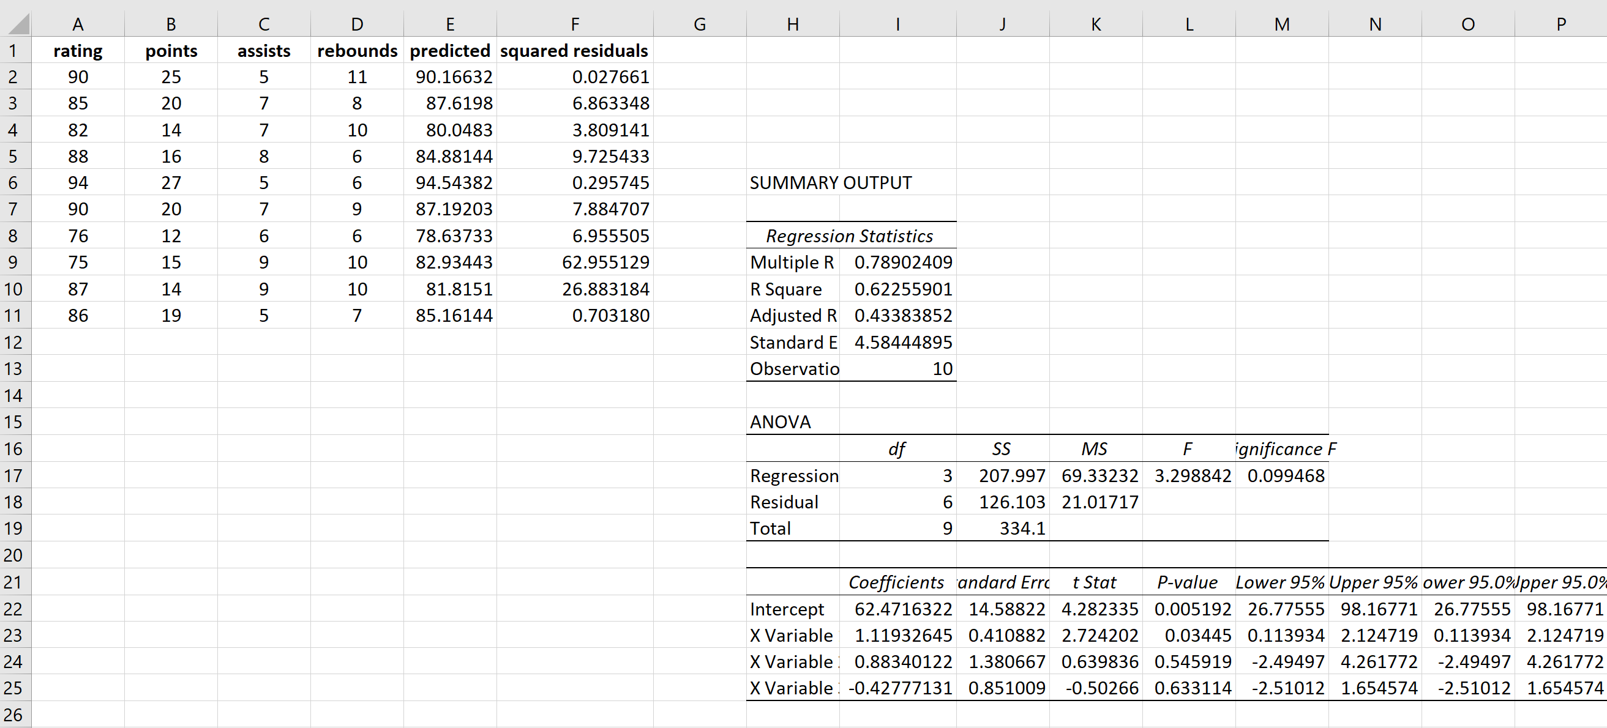1607x728 pixels.
Task: Select column H header
Action: [x=792, y=24]
